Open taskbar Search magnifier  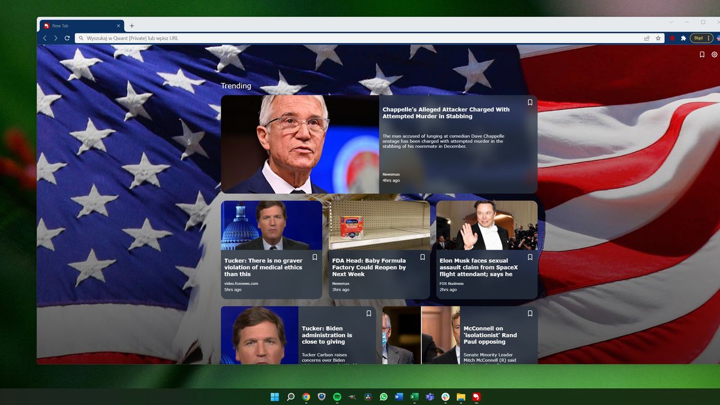click(x=290, y=397)
